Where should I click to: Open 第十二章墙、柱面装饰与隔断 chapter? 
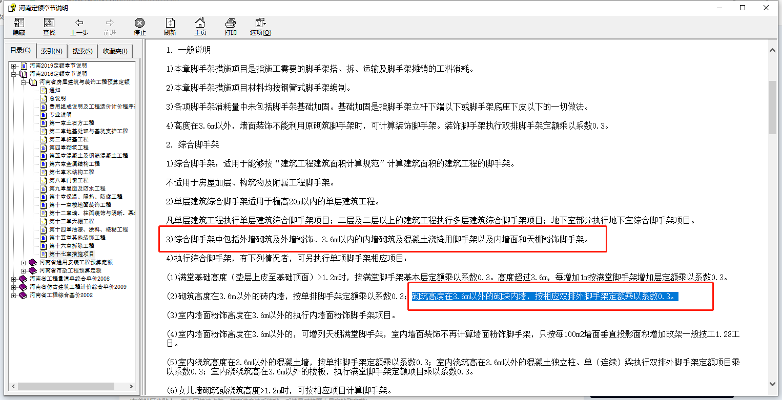(92, 213)
